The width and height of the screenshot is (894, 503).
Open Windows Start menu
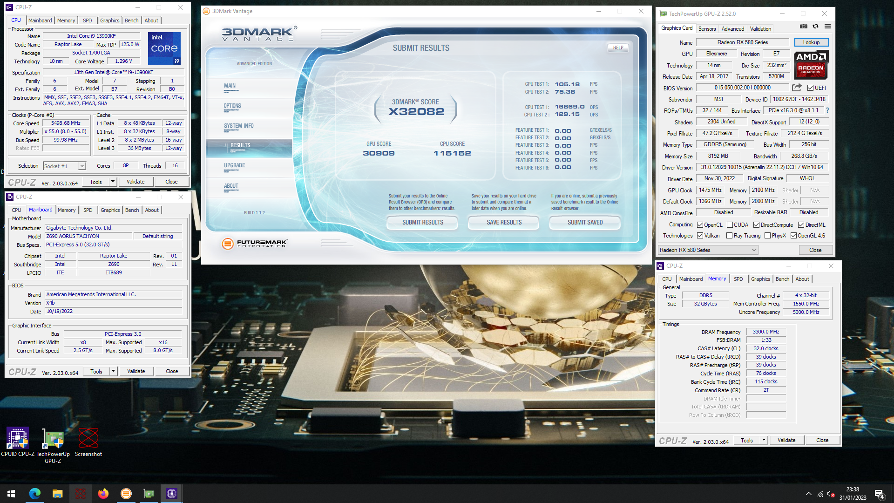point(11,494)
